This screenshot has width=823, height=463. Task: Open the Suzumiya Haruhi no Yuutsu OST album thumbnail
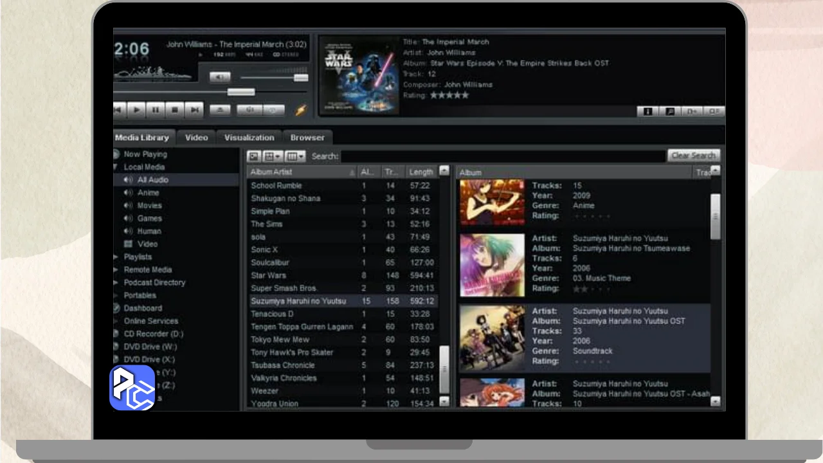(493, 338)
